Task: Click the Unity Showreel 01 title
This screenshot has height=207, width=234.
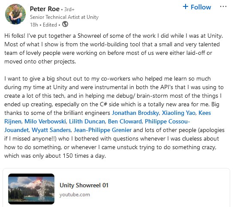Action: (84, 185)
